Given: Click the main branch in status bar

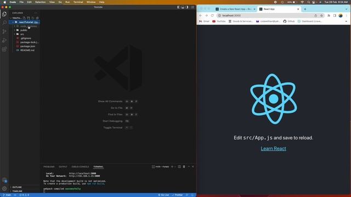Looking at the screenshot, I should [7, 195].
